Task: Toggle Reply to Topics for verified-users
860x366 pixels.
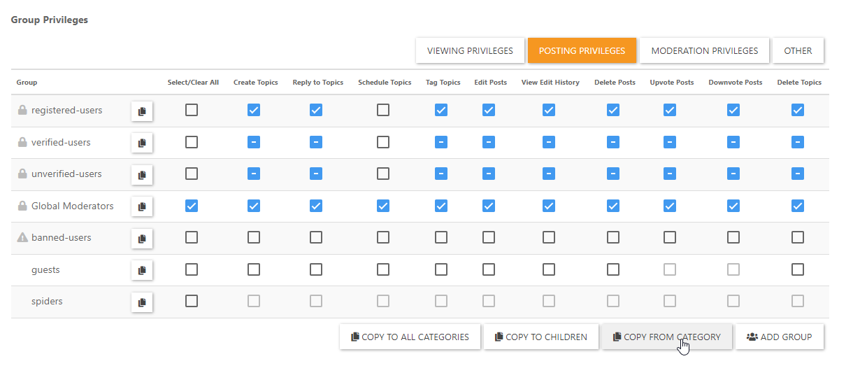Action: pyautogui.click(x=316, y=142)
